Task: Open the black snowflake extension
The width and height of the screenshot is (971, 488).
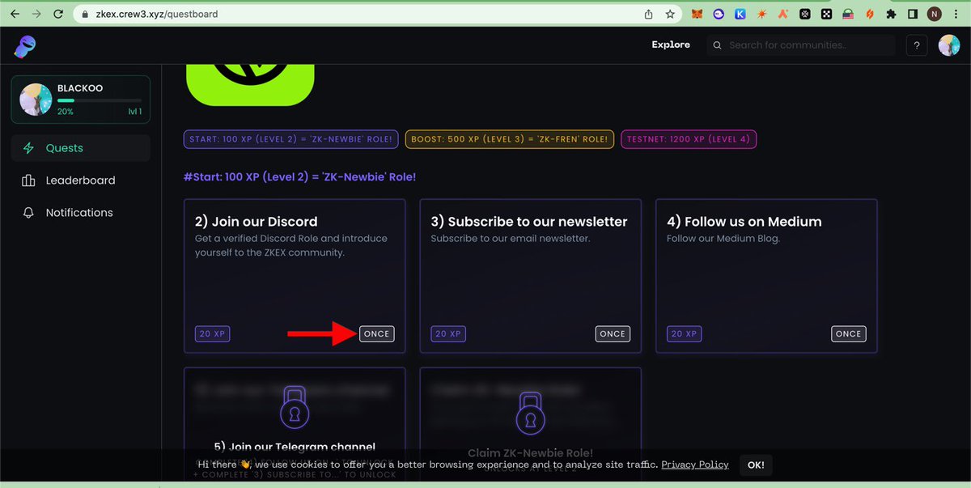Action: click(x=805, y=14)
